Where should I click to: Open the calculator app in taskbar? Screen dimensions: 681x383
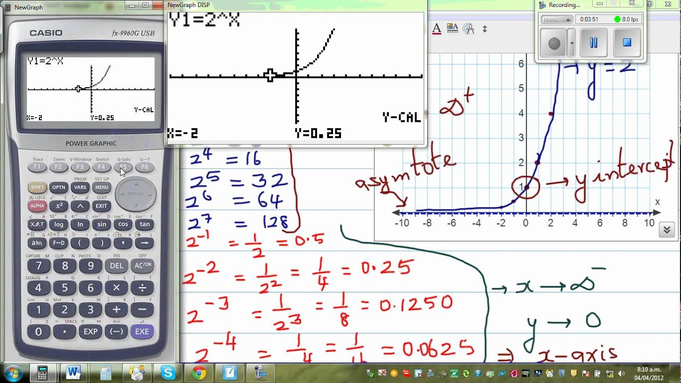click(x=43, y=372)
